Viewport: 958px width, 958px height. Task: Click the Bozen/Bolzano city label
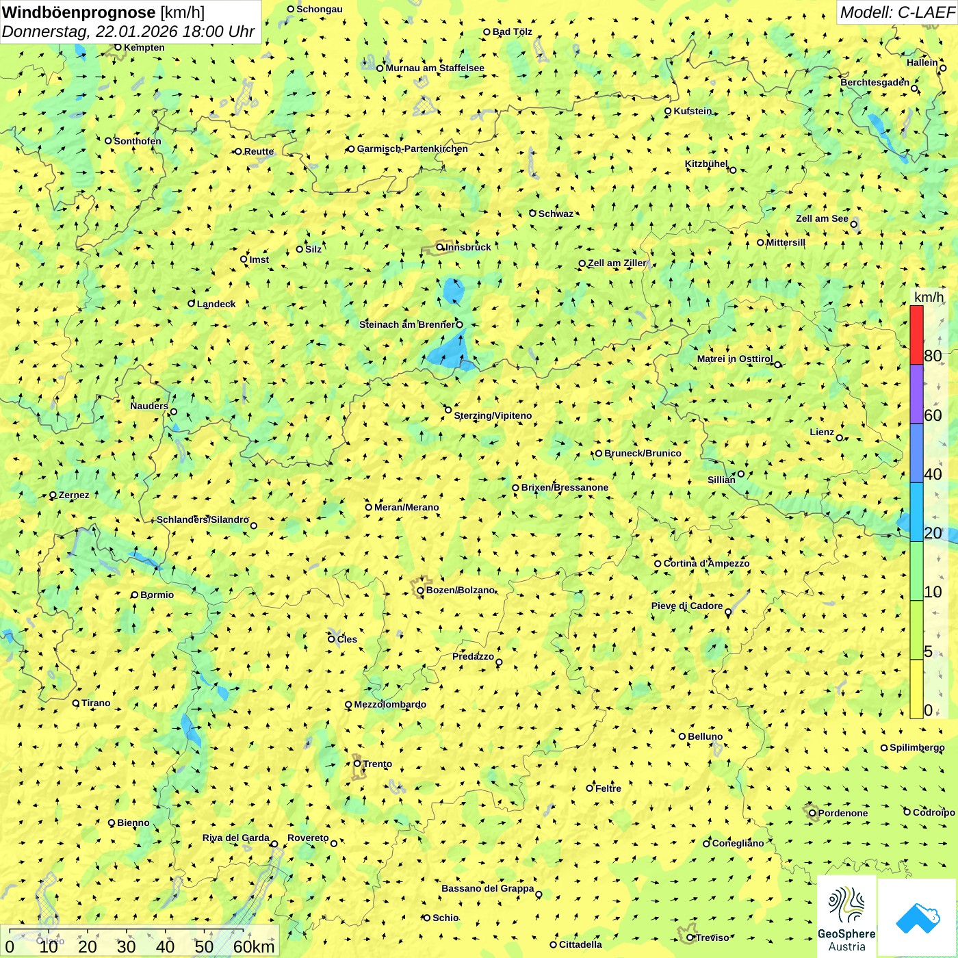[461, 590]
